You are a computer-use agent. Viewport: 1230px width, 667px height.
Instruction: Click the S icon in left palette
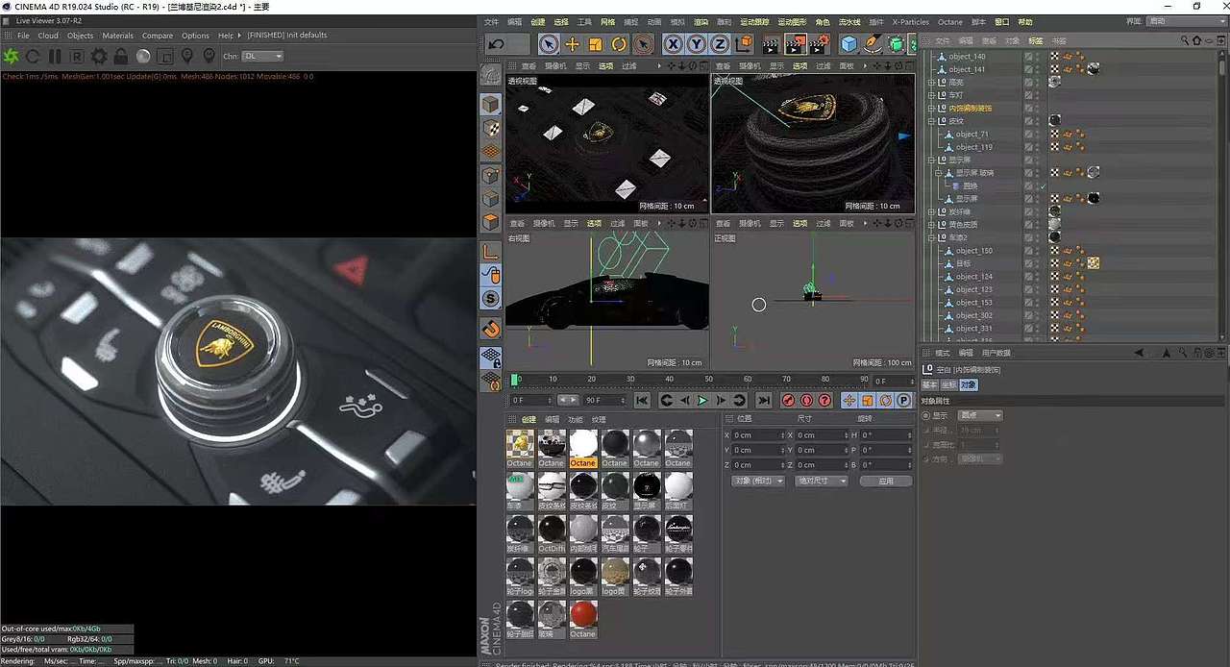491,299
